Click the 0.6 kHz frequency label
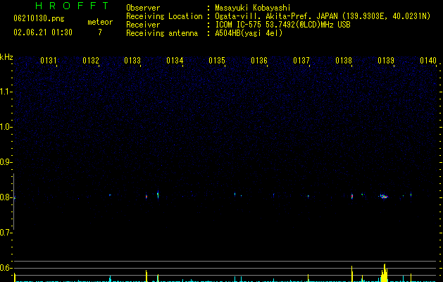443x282 pixels. tap(6, 268)
